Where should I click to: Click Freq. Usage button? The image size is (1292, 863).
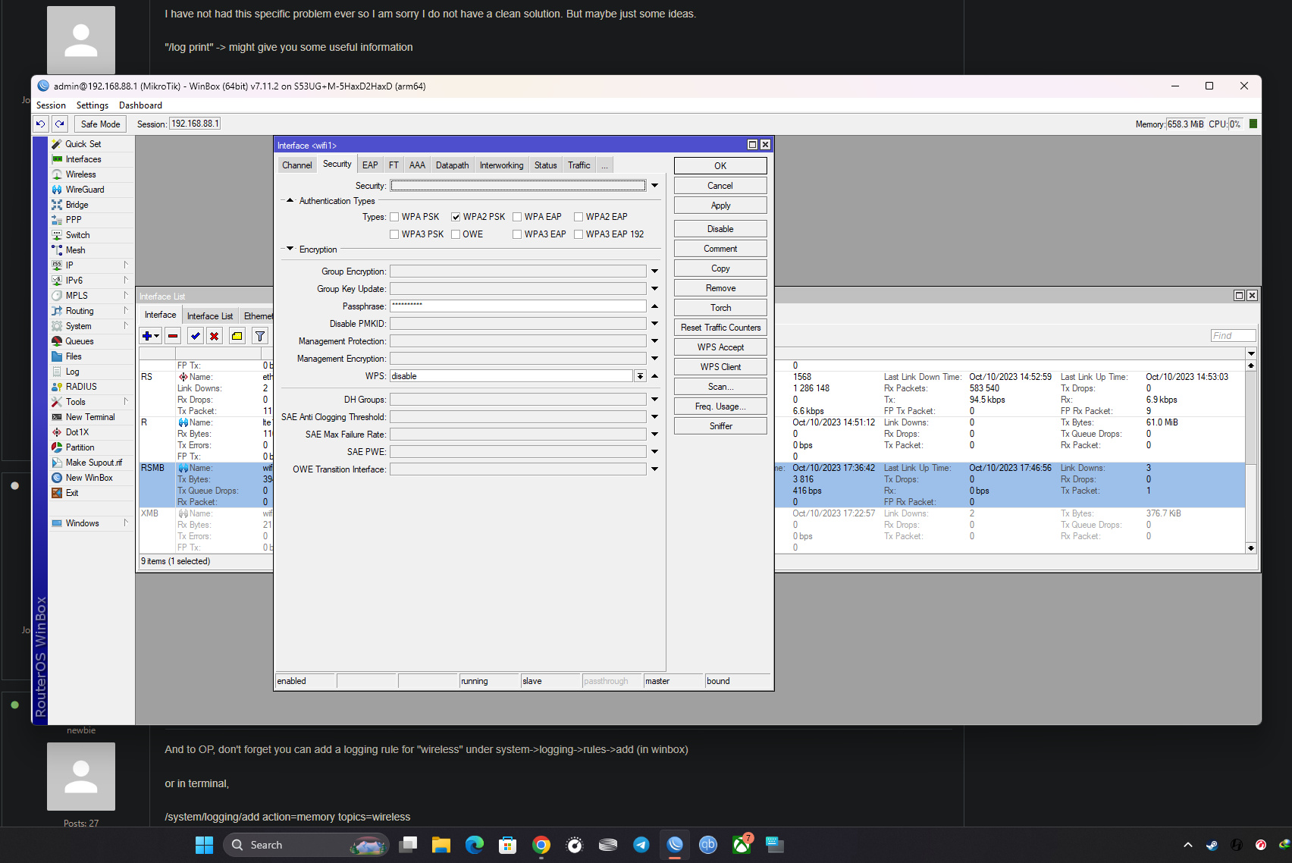[720, 406]
